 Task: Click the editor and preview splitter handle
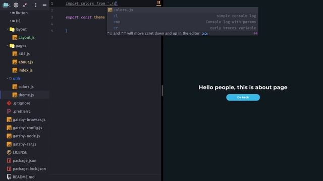[162, 90]
